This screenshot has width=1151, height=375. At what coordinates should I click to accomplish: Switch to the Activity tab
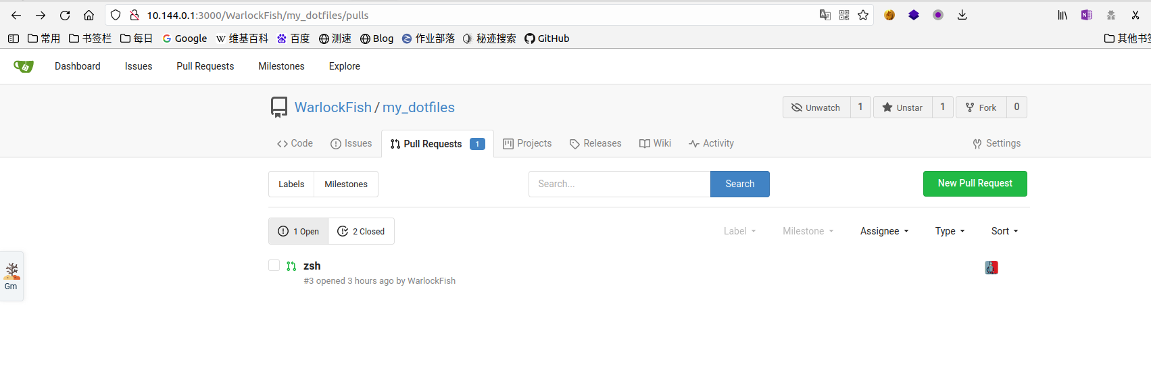[711, 143]
